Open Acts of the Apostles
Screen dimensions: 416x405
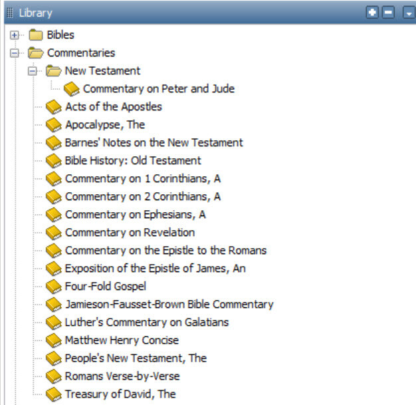click(x=114, y=107)
